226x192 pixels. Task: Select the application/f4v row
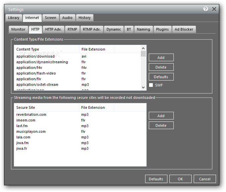[78, 68]
